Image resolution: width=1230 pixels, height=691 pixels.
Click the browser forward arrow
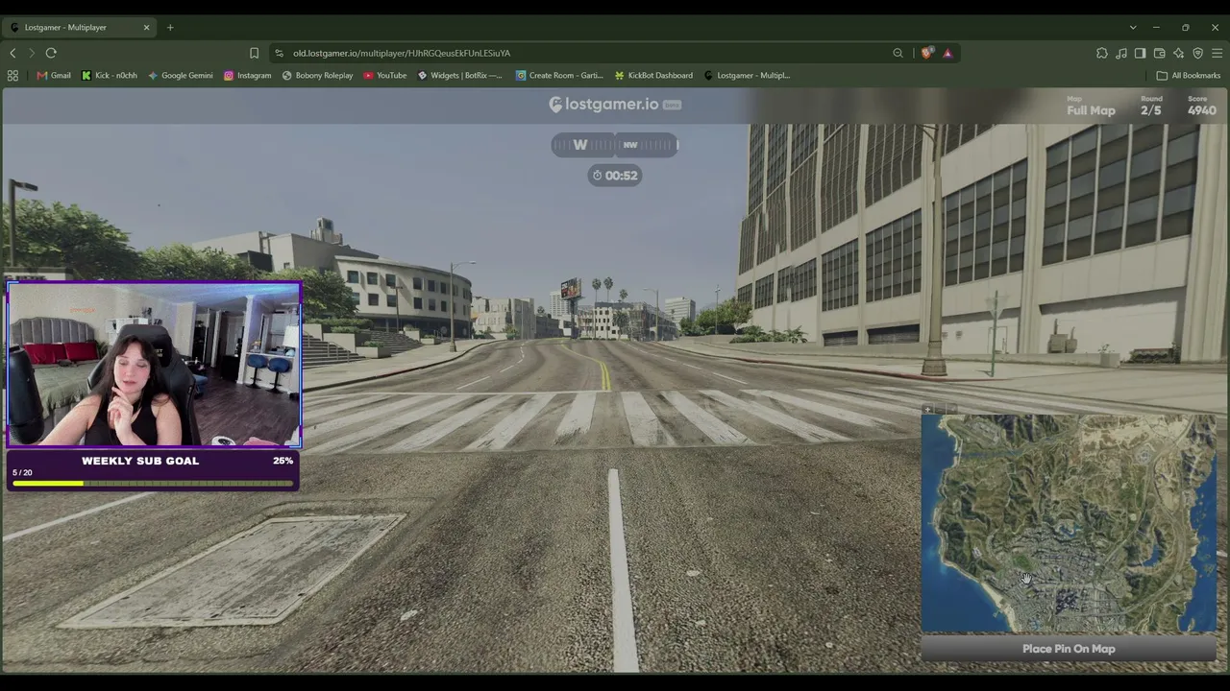click(x=31, y=53)
